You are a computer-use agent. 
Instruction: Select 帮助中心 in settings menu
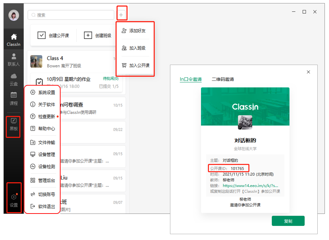click(x=43, y=129)
